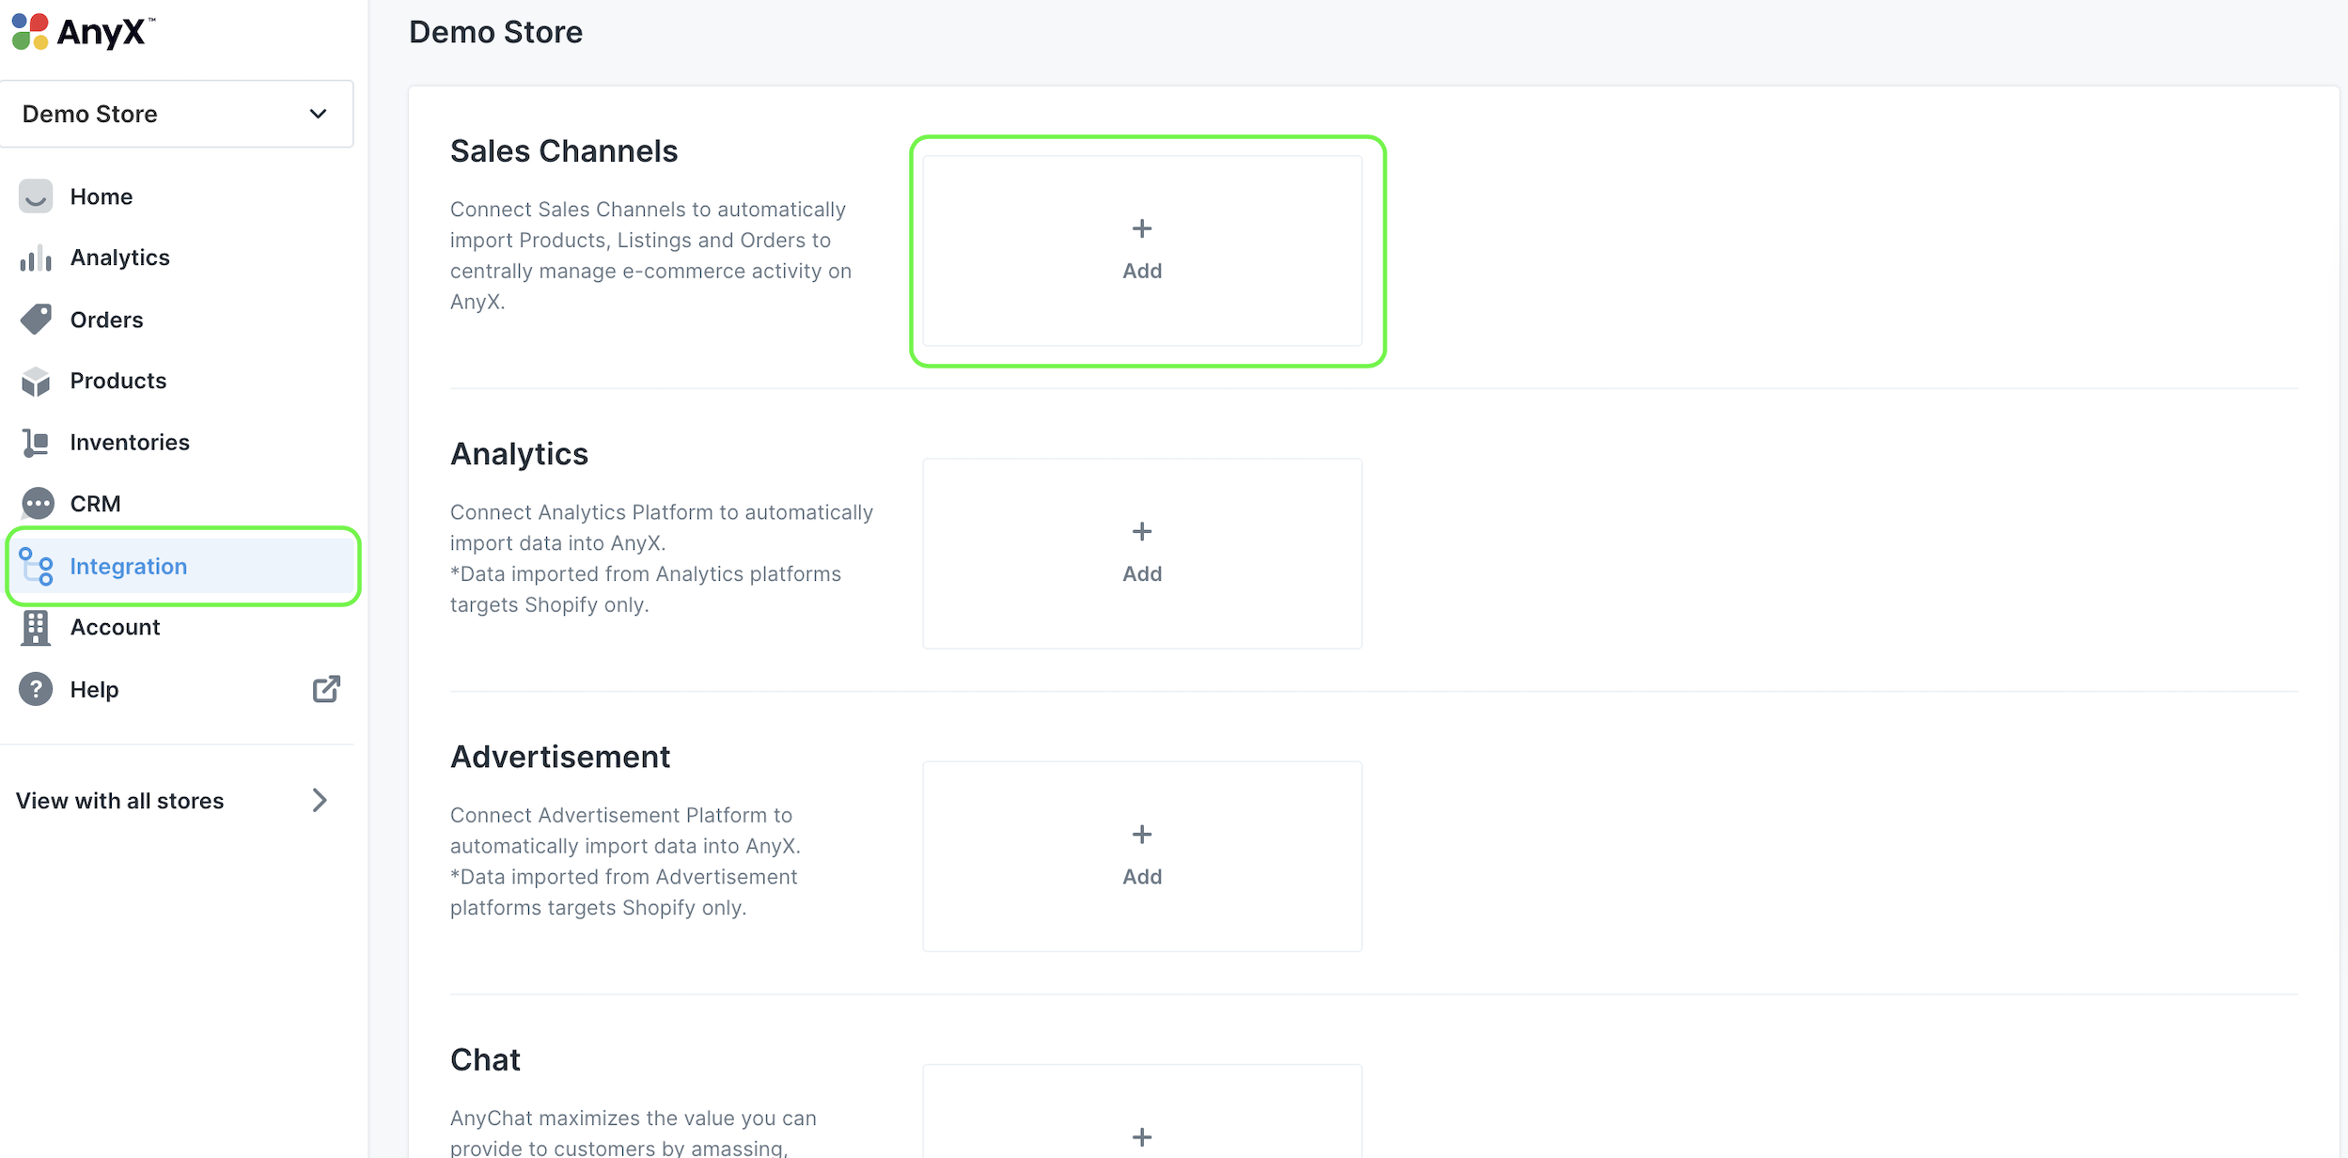Click the Orders tag icon
Screen dimensions: 2348x1158
click(x=36, y=320)
